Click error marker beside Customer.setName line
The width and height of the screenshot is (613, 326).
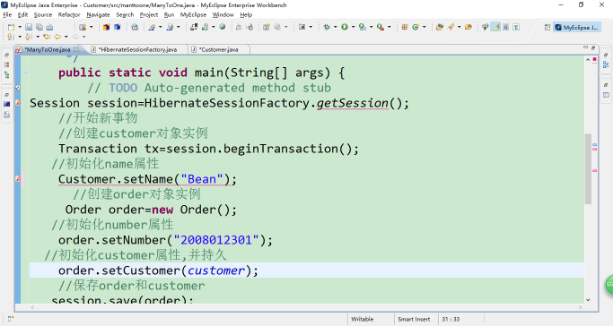tap(18, 179)
